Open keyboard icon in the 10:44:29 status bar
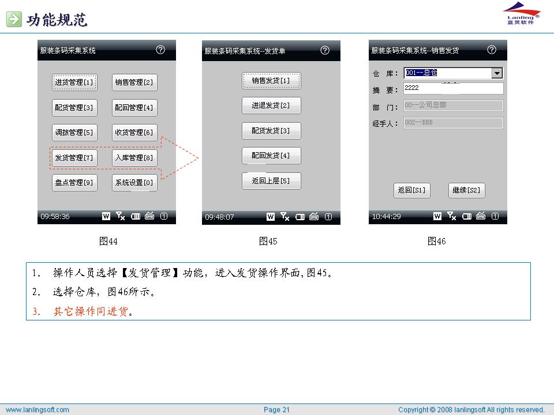This screenshot has width=554, height=415. coord(481,216)
